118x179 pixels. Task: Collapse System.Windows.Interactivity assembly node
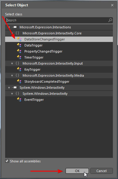point(9,88)
